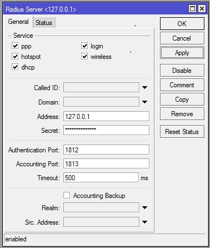Expand the Realm dropdown arrow
Screen dimensions: 210x248
[x=144, y=207]
